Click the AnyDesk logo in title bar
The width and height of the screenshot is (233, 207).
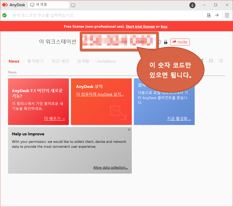tap(5, 5)
